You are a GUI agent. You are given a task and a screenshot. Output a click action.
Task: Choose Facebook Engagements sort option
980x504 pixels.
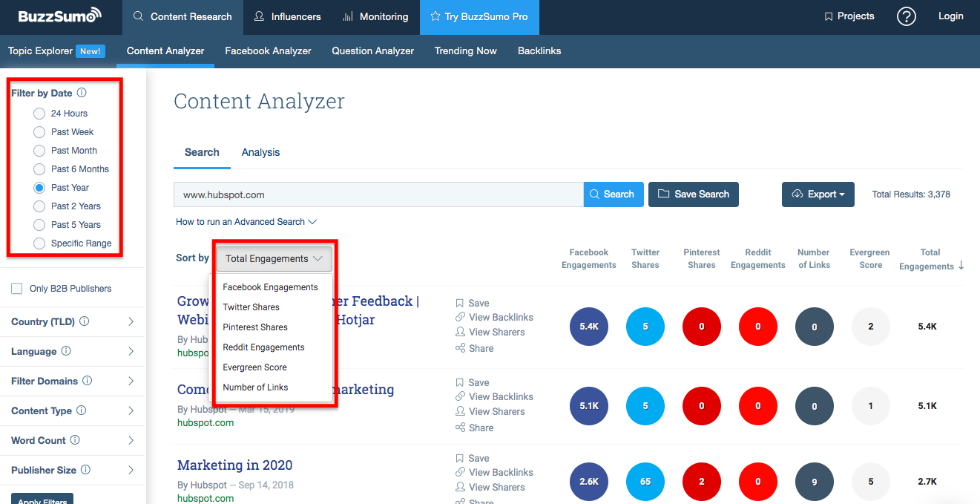[x=270, y=287]
